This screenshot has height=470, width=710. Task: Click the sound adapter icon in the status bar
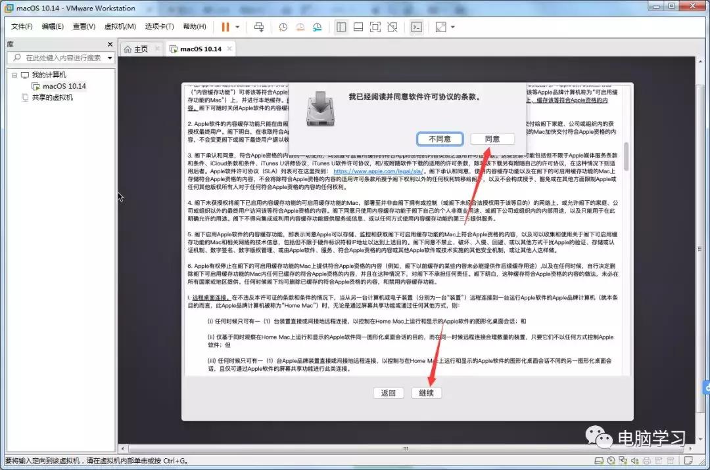point(634,461)
